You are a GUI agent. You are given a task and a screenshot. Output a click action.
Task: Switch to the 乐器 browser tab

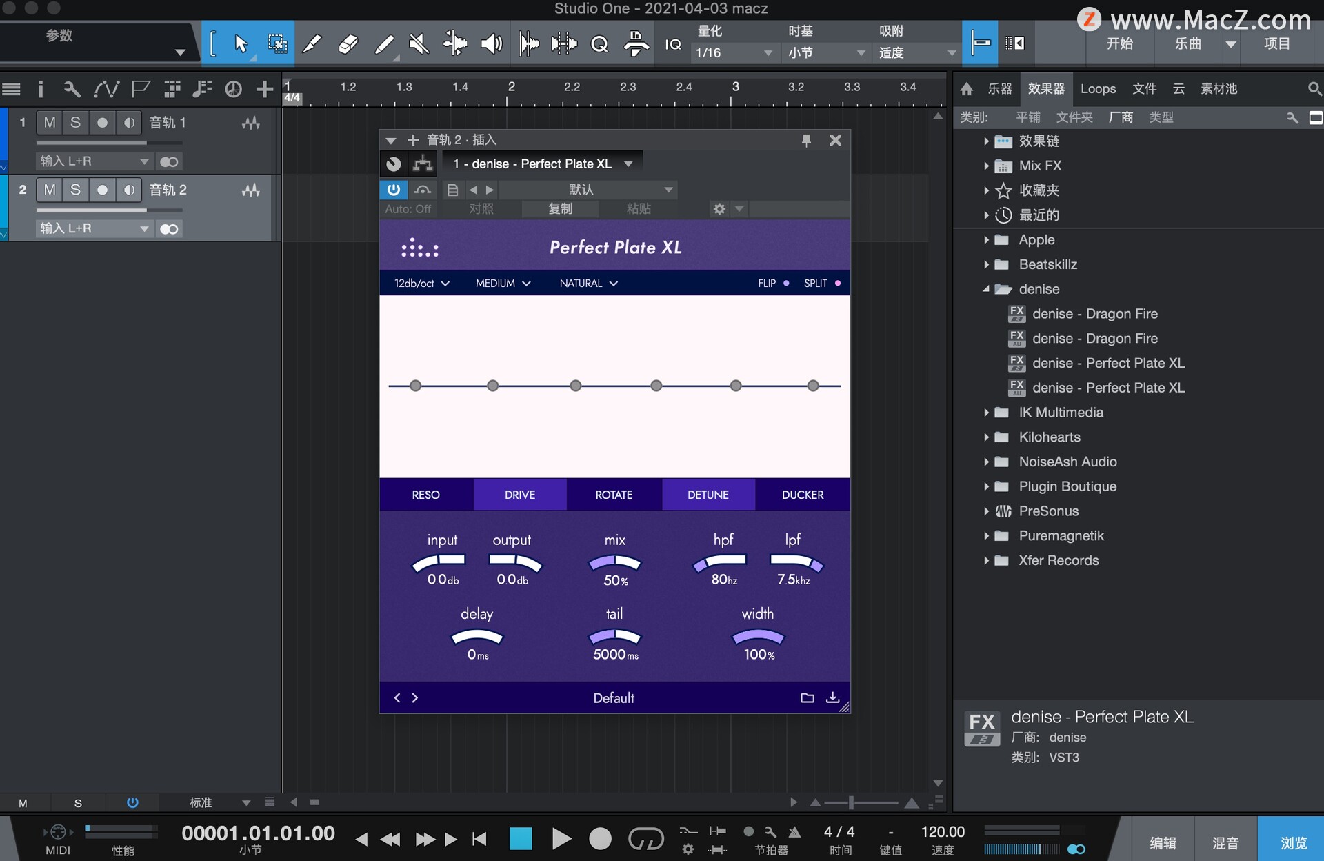point(1000,89)
